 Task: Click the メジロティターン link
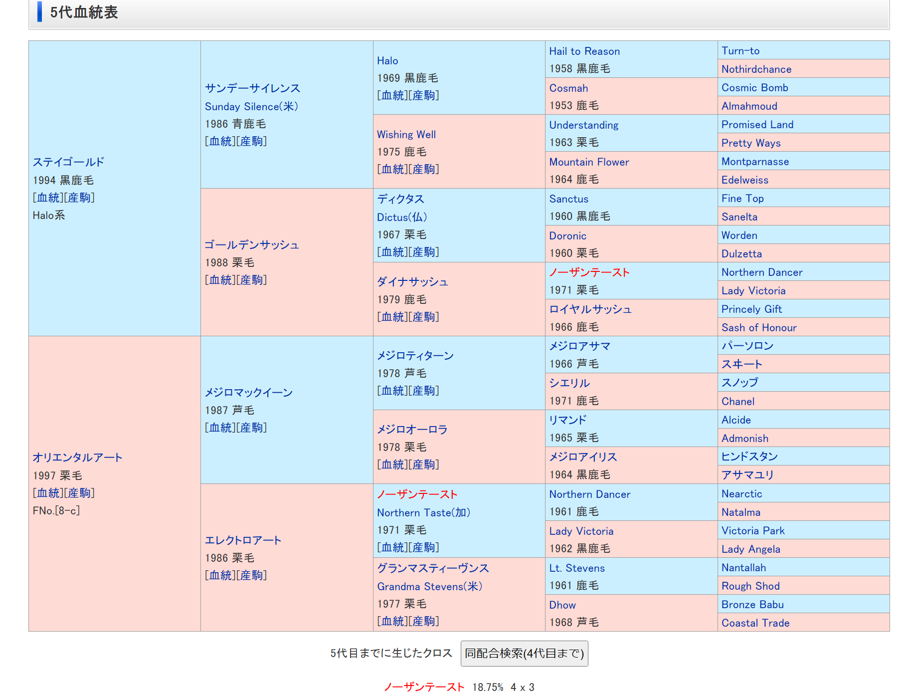(x=415, y=356)
